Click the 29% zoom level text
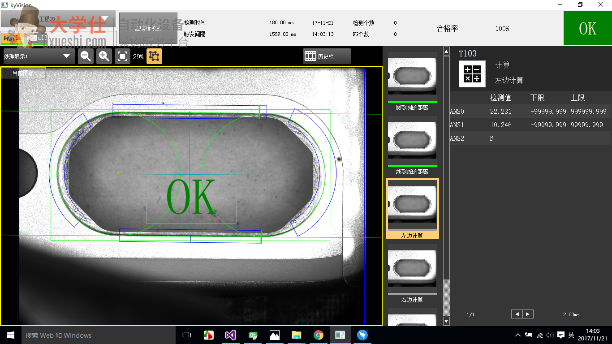This screenshot has height=344, width=612. point(138,56)
